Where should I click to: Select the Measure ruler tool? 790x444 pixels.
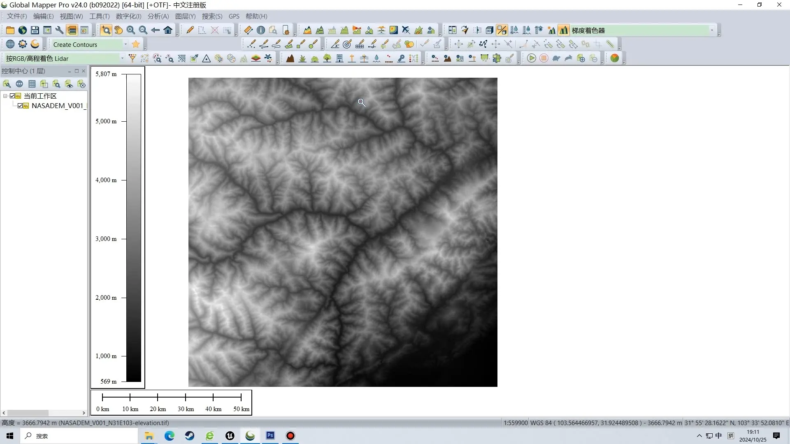(x=249, y=30)
